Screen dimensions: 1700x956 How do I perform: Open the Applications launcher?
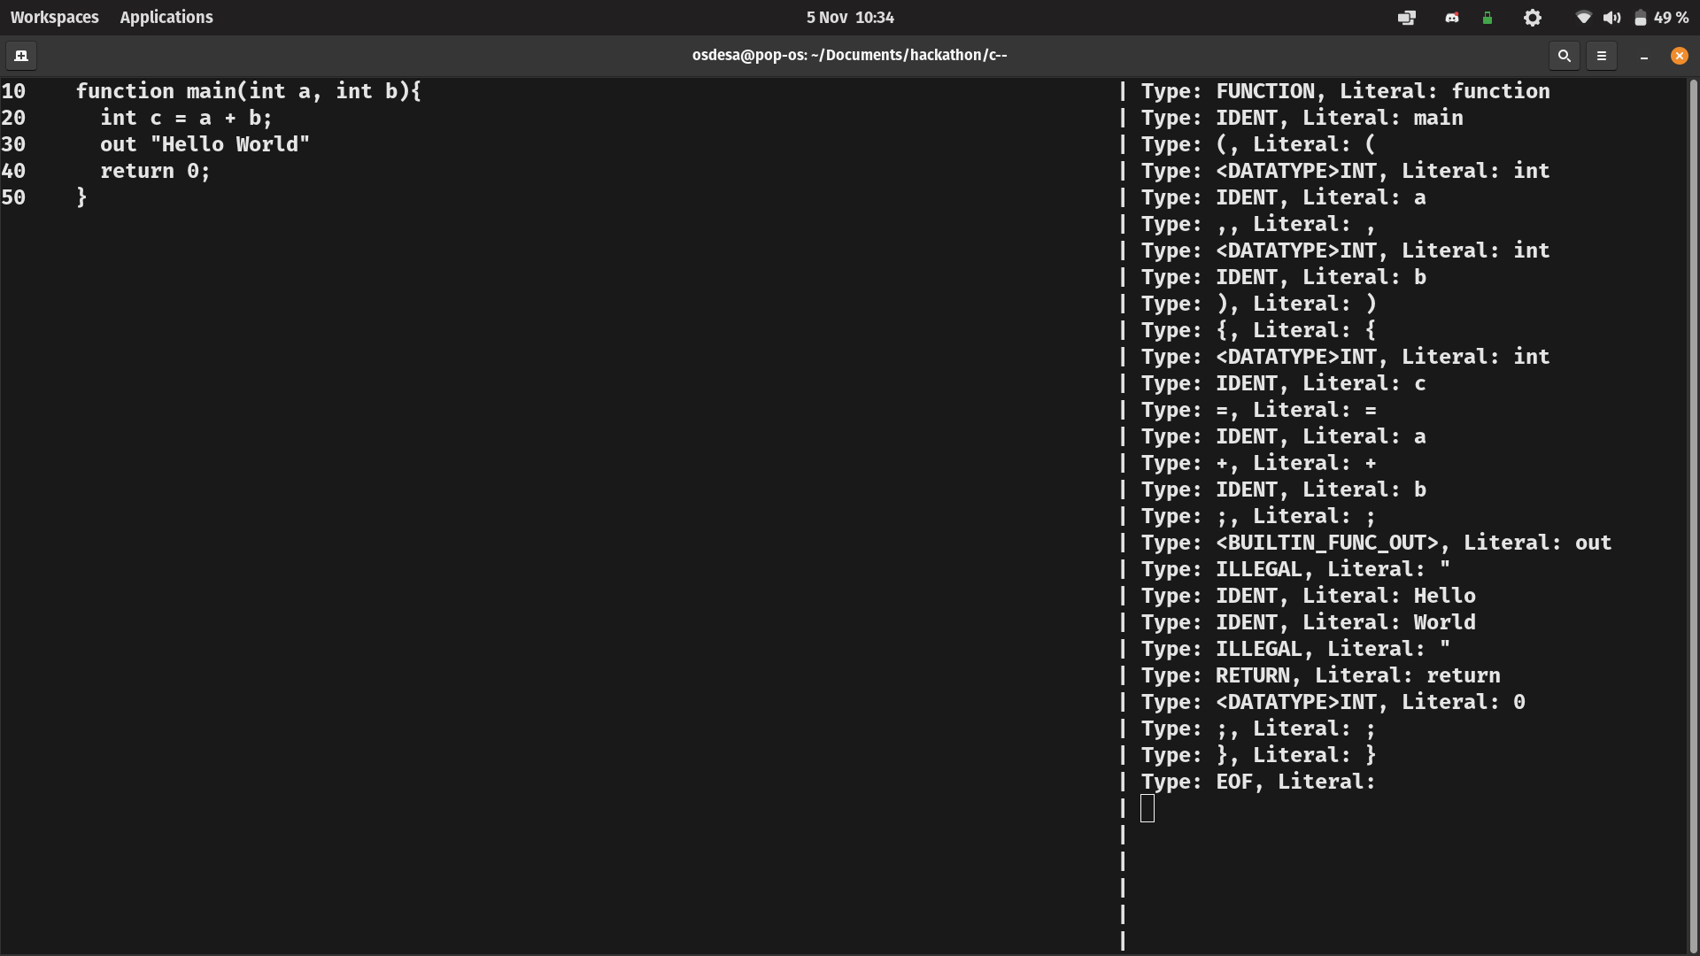(166, 18)
